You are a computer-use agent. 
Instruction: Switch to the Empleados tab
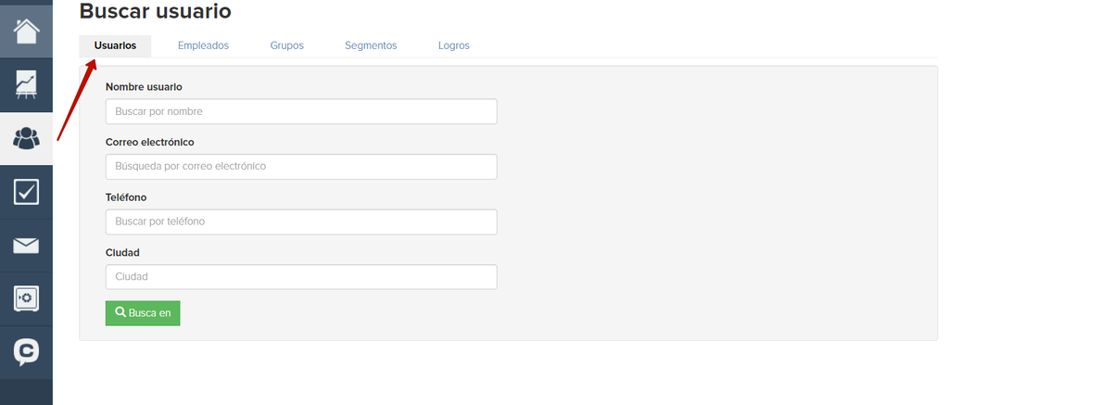203,45
